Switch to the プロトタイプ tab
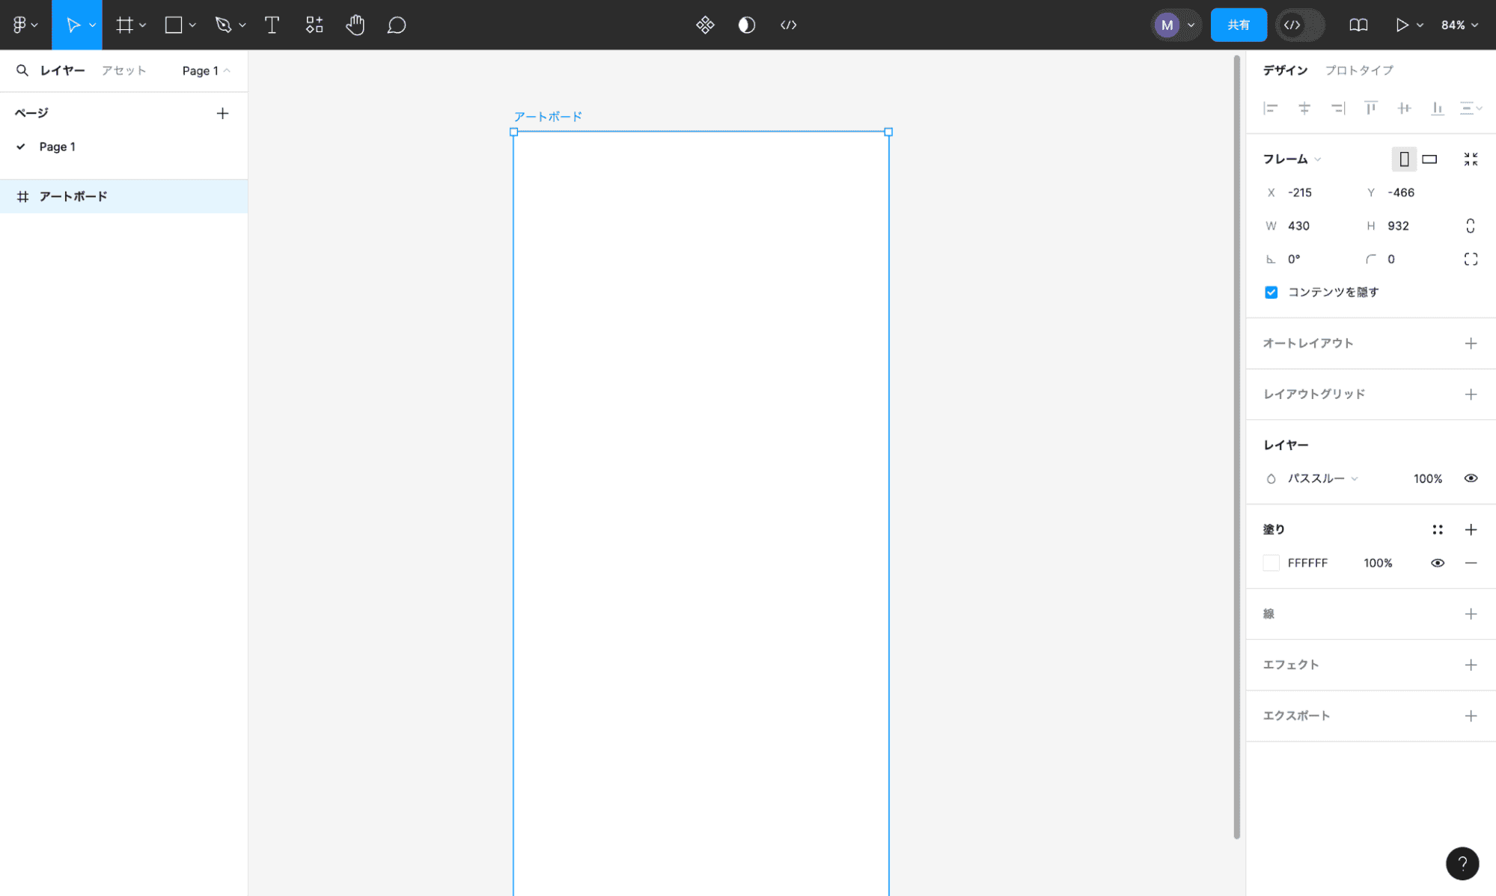This screenshot has width=1496, height=896. pyautogui.click(x=1358, y=70)
